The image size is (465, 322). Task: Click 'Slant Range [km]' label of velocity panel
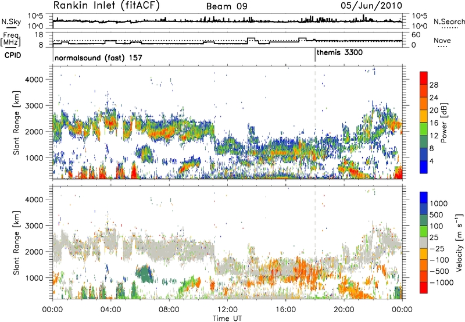pos(16,243)
